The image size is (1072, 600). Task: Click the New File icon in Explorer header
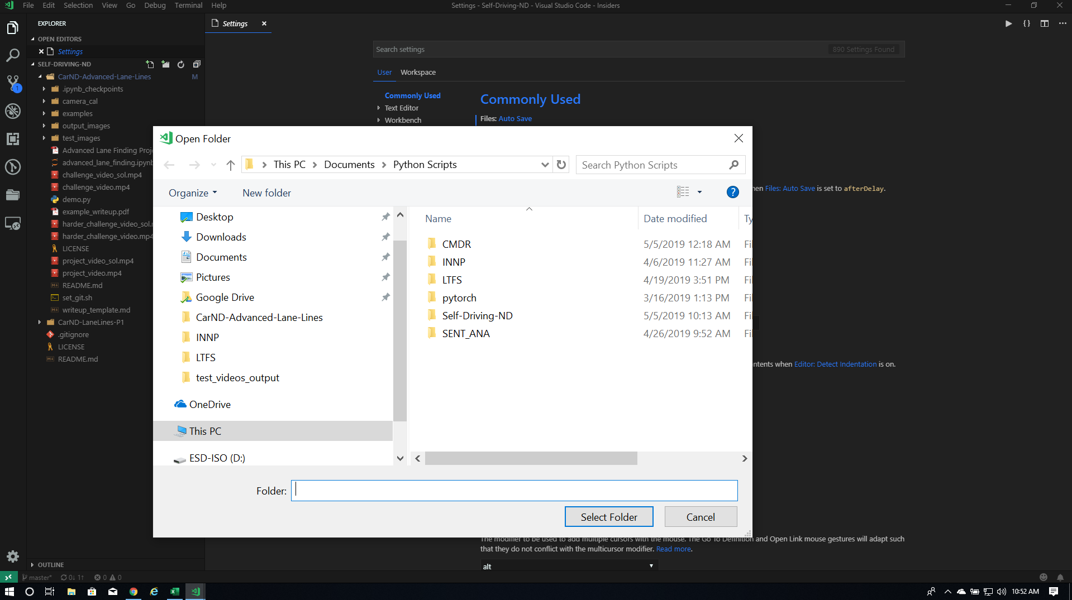[150, 64]
